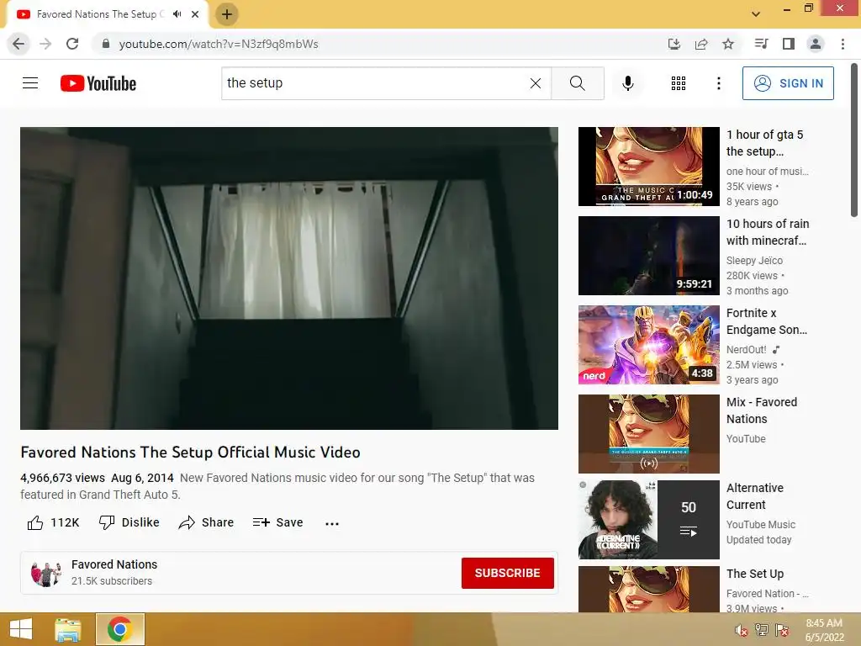Go forward in browser
This screenshot has height=646, width=861.
[45, 44]
